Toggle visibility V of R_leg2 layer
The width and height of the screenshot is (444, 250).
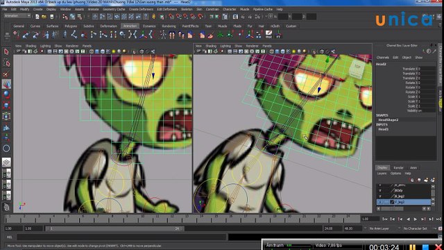tap(380, 196)
